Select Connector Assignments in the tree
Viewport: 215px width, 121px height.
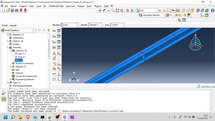click(x=26, y=76)
